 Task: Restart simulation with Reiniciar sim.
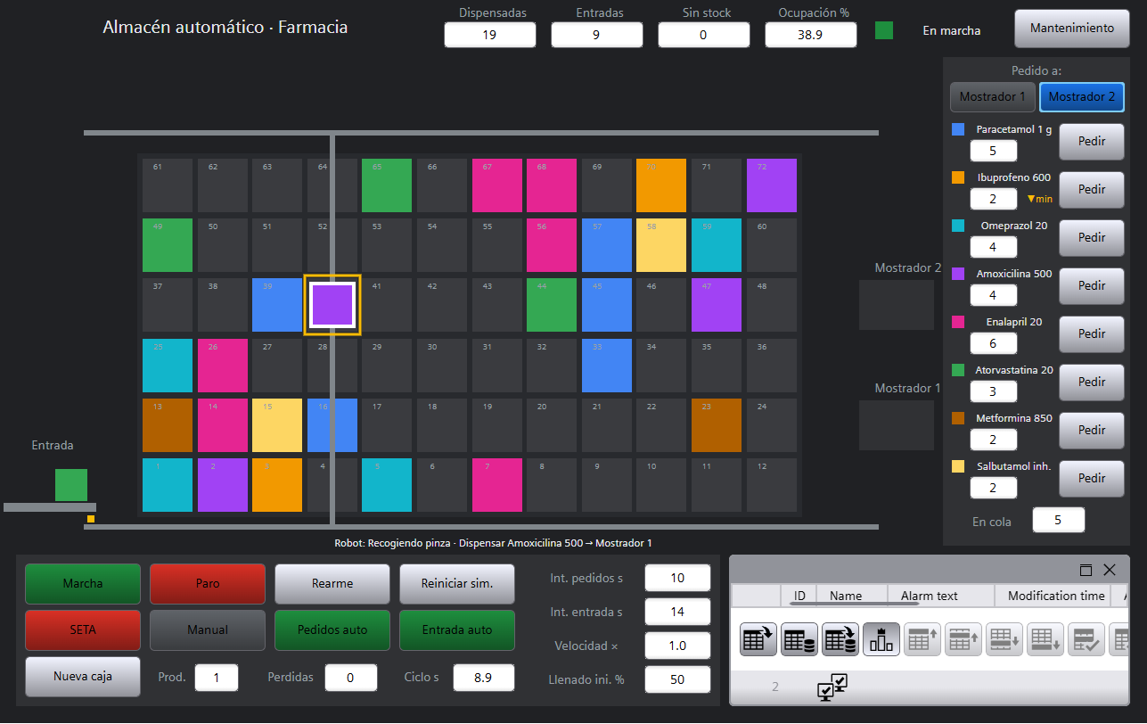click(x=457, y=583)
